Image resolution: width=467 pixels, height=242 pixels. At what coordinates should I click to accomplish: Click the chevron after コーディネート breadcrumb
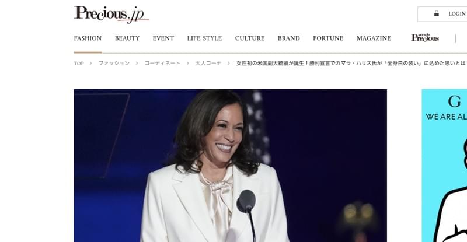(187, 64)
